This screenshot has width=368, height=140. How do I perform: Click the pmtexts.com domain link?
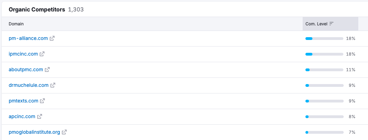pos(23,101)
